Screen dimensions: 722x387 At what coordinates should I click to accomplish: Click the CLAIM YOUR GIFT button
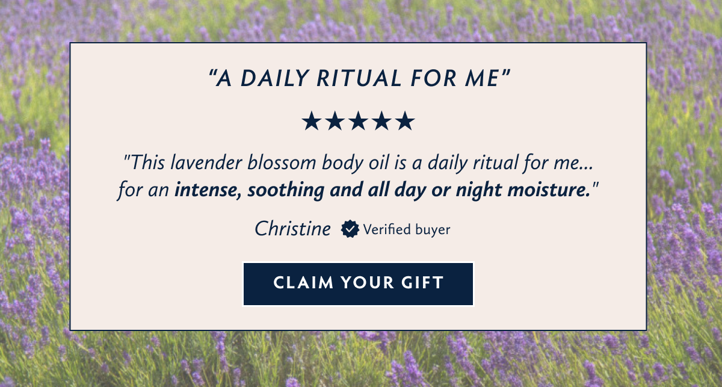click(x=358, y=283)
